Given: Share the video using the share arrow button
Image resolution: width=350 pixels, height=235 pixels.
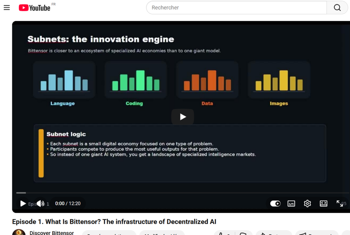Looking at the screenshot, I should pyautogui.click(x=273, y=233).
